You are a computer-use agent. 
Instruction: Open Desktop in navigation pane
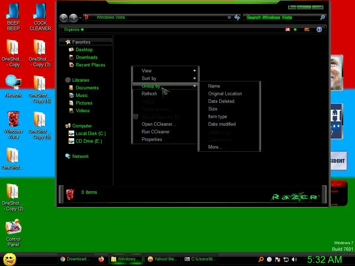[84, 50]
